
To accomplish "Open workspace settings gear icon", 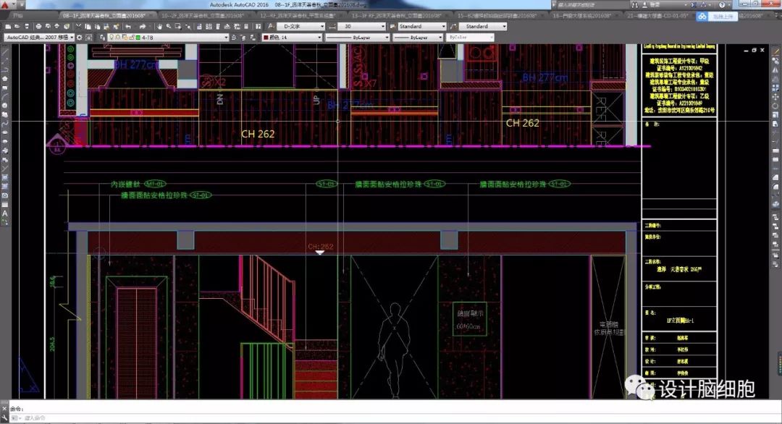I will (79, 37).
